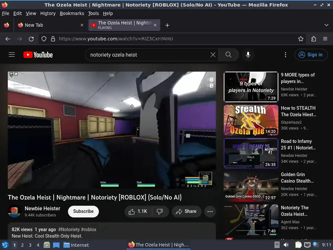Show desktop via blue taskbar icon
Screen dimensions: 333x250
click(56, 245)
